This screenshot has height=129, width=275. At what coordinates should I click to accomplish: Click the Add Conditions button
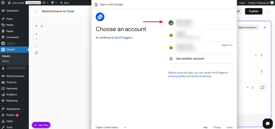pyautogui.click(x=247, y=28)
